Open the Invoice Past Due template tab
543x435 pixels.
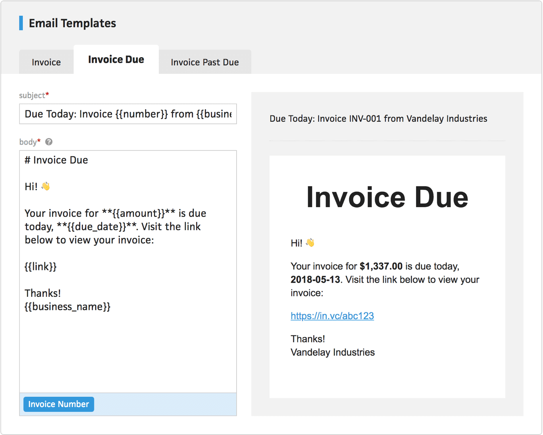pyautogui.click(x=205, y=62)
